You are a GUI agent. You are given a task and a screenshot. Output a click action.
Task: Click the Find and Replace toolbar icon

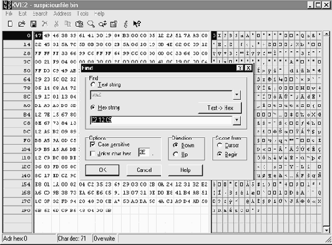[103, 24]
